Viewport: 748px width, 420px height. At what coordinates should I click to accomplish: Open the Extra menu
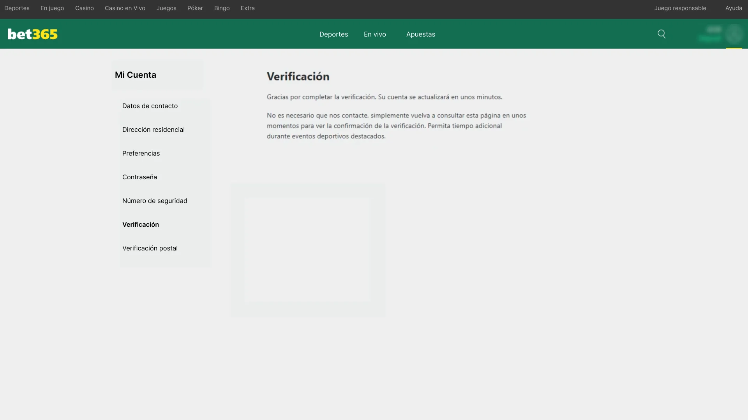coord(247,8)
